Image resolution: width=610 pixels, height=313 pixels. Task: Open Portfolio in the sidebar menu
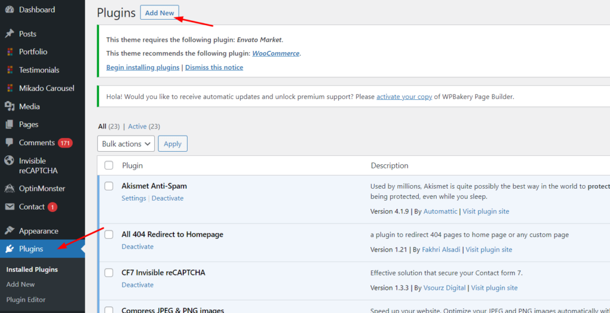tap(33, 52)
